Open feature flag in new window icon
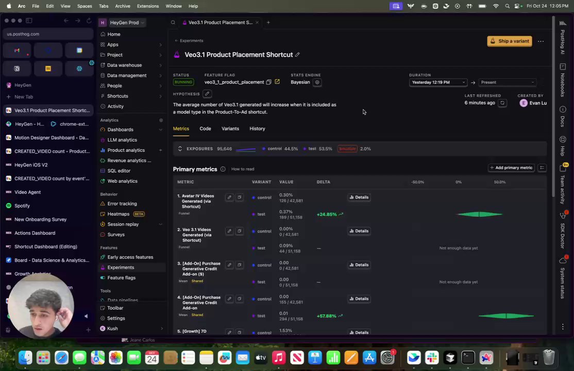Viewport: 574px width, 371px height. click(277, 81)
